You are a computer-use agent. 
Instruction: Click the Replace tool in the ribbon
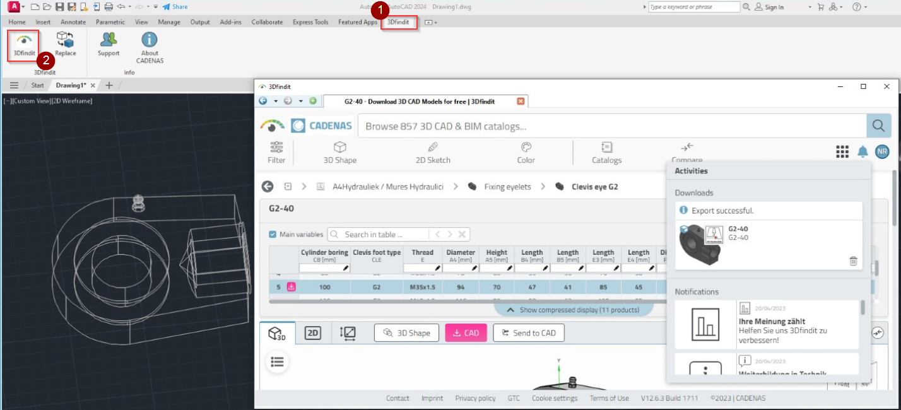pyautogui.click(x=65, y=45)
